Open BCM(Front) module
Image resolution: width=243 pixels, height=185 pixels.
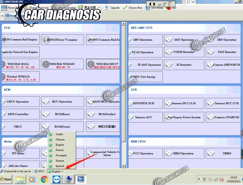63,127
